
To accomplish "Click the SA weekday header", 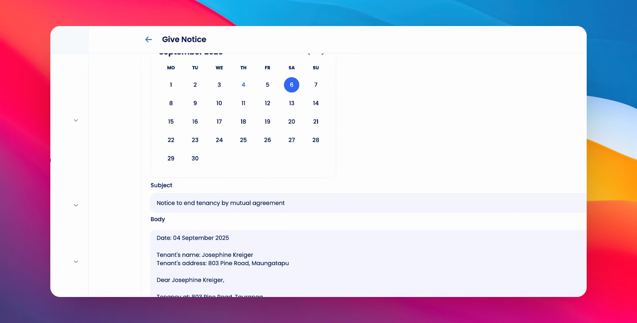I will click(x=292, y=68).
